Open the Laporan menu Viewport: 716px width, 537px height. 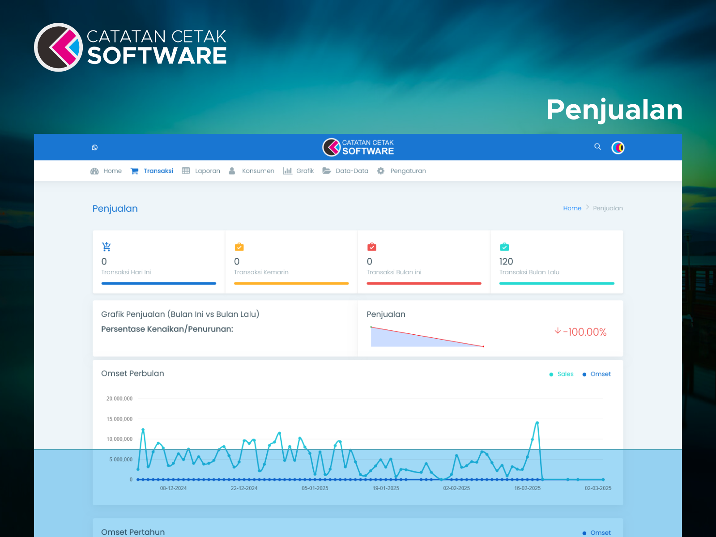[x=208, y=171]
